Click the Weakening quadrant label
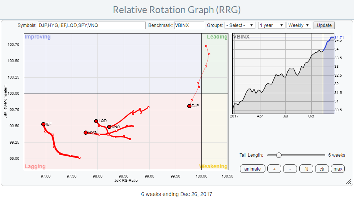Viewport: 354px width, 201px height. point(213,166)
